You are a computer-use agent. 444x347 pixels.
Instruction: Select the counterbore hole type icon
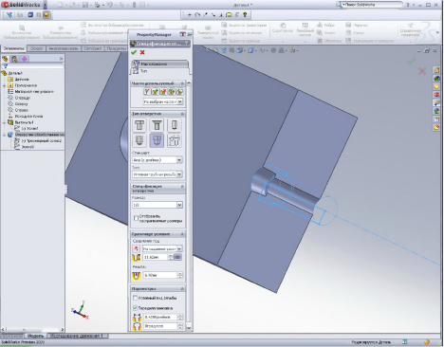[139, 125]
